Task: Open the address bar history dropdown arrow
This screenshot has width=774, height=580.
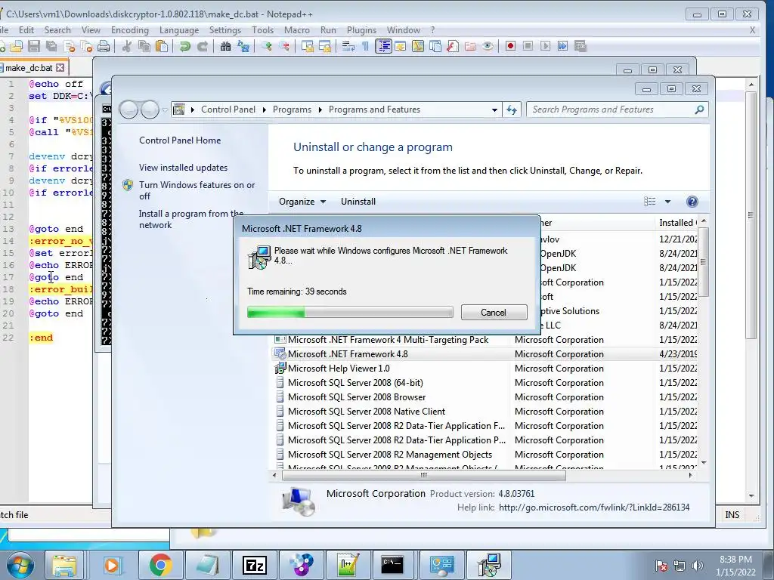Action: point(494,110)
